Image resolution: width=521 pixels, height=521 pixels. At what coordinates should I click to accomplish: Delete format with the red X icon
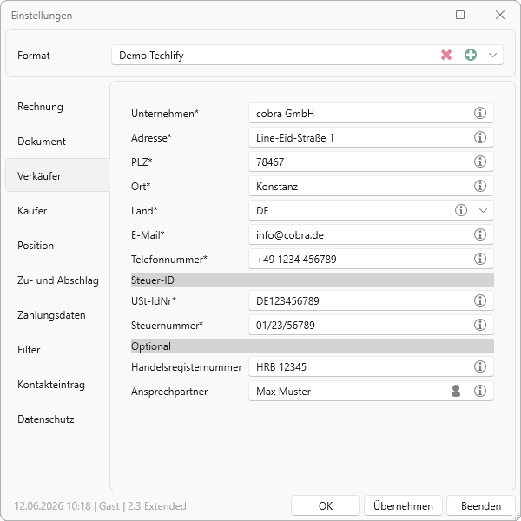(446, 55)
